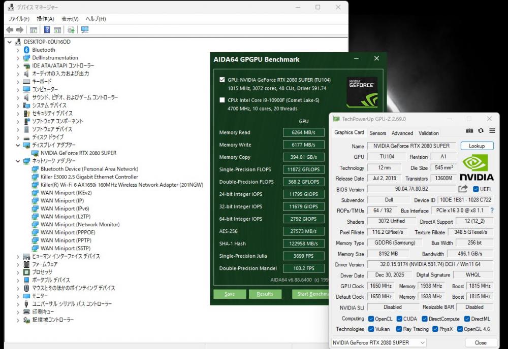Click the Close button in GPU-Z
This screenshot has height=349, width=508.
pos(481,342)
